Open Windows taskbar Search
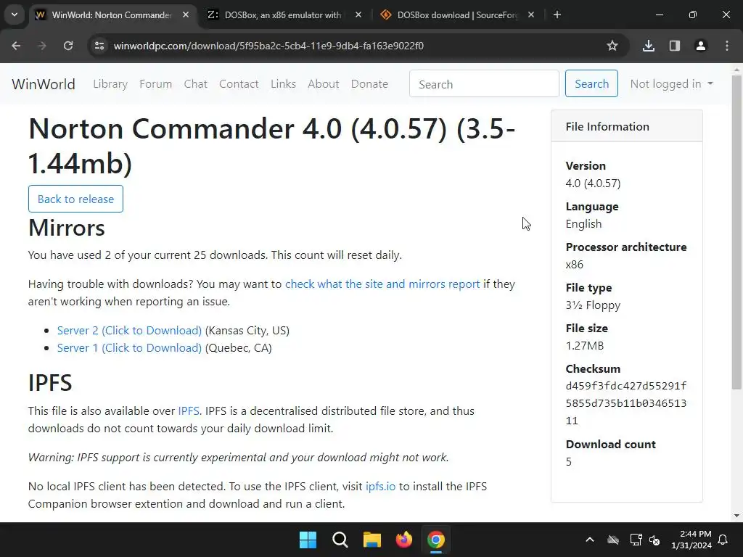743x557 pixels. (340, 540)
